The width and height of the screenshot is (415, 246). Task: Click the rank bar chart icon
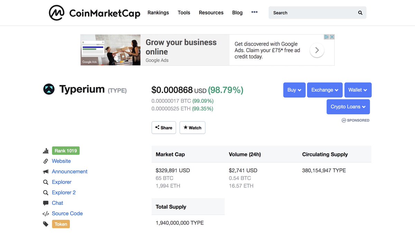click(46, 151)
